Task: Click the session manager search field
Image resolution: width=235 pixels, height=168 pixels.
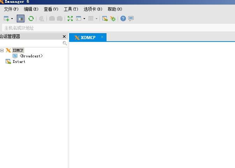Action: [x=31, y=43]
